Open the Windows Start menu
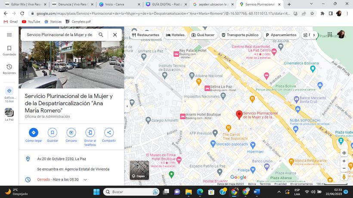Viewport: 353px width, 198px height. (96, 192)
